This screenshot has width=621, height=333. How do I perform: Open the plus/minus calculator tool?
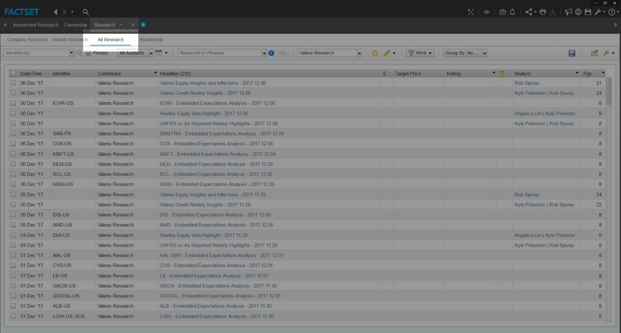tap(471, 12)
